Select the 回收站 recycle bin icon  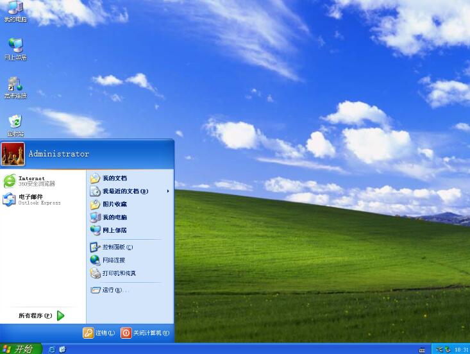click(15, 125)
